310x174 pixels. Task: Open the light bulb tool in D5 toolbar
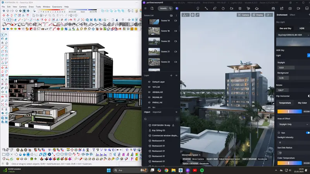pos(198,8)
